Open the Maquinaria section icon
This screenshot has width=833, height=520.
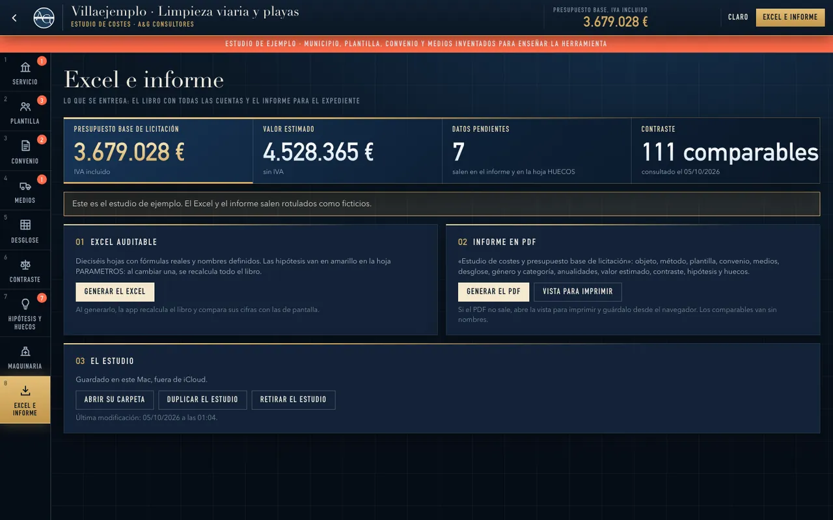pyautogui.click(x=25, y=352)
